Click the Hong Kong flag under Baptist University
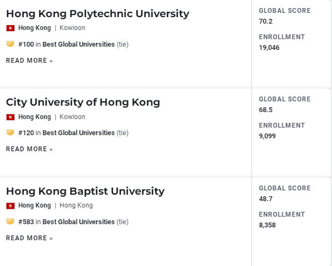Viewport: 332px width, 266px height. click(10, 206)
